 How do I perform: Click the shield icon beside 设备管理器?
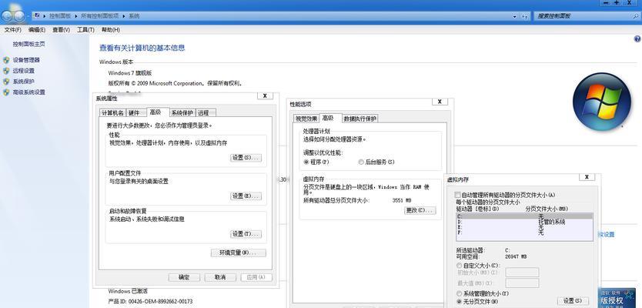point(6,60)
